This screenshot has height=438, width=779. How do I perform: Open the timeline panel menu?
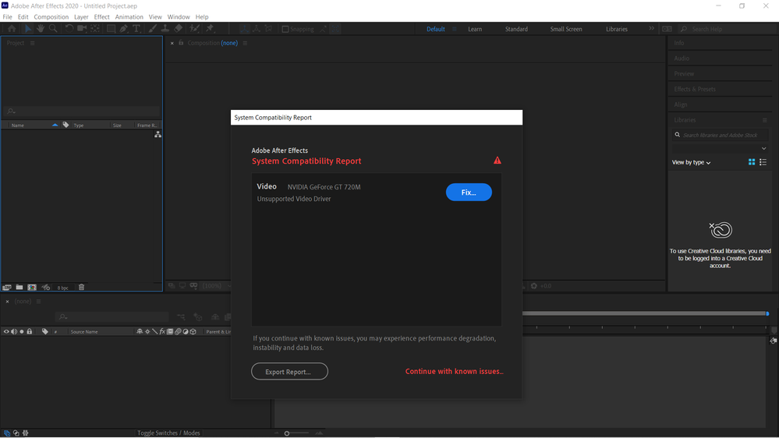tap(38, 302)
